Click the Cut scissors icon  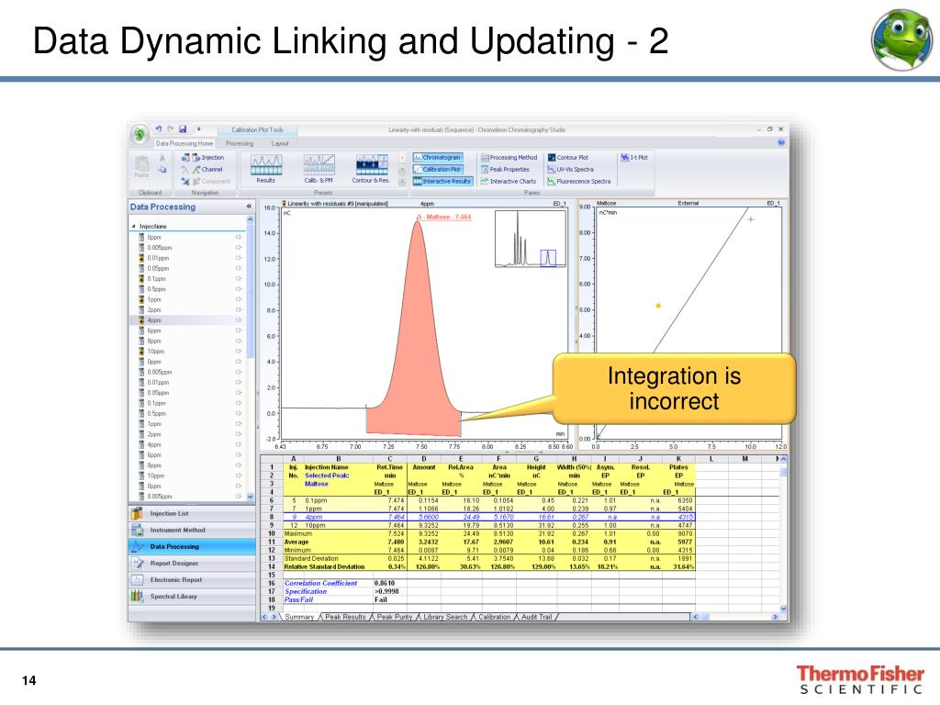click(x=162, y=158)
